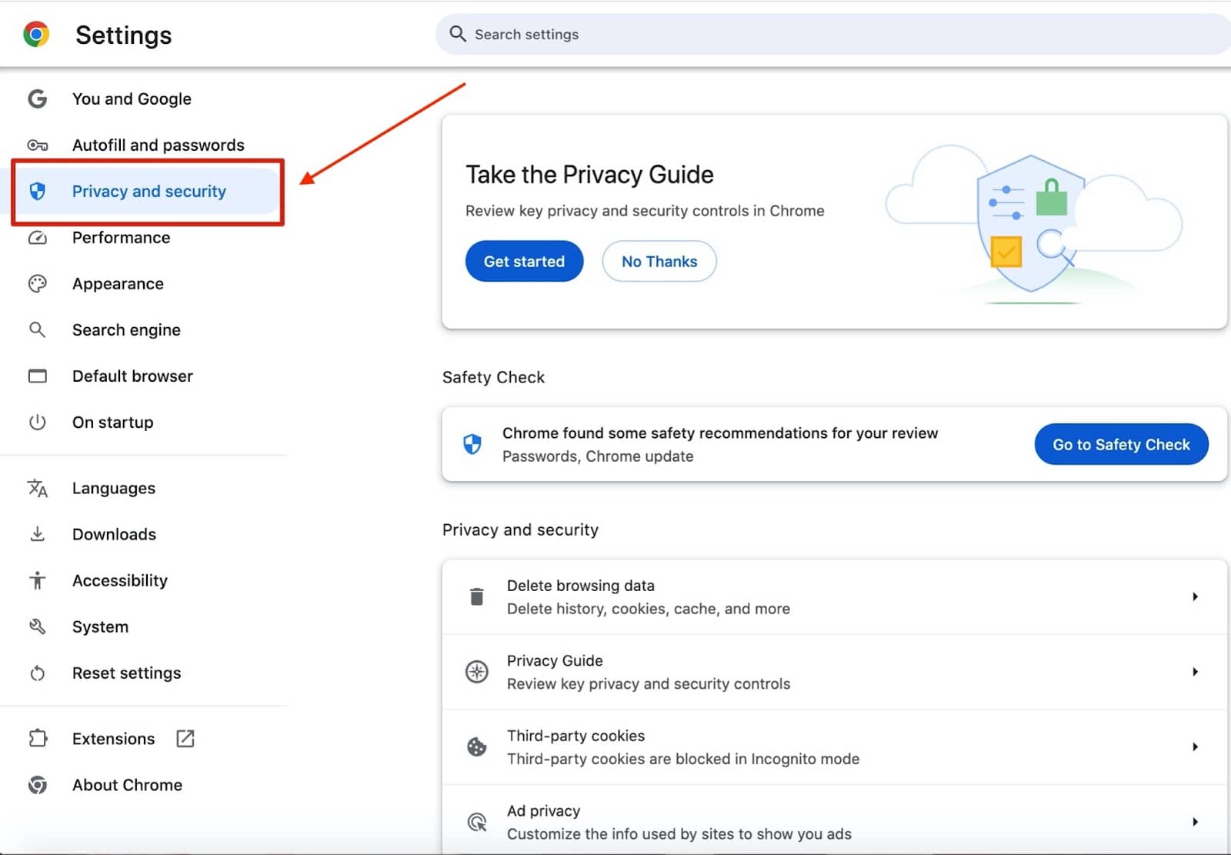Screen dimensions: 1231x855
Task: Select Search engine in the sidebar
Action: (126, 330)
